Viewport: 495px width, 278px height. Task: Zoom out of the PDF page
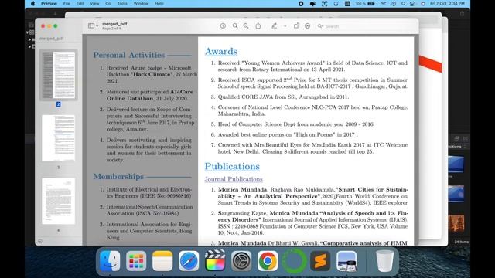click(x=235, y=25)
